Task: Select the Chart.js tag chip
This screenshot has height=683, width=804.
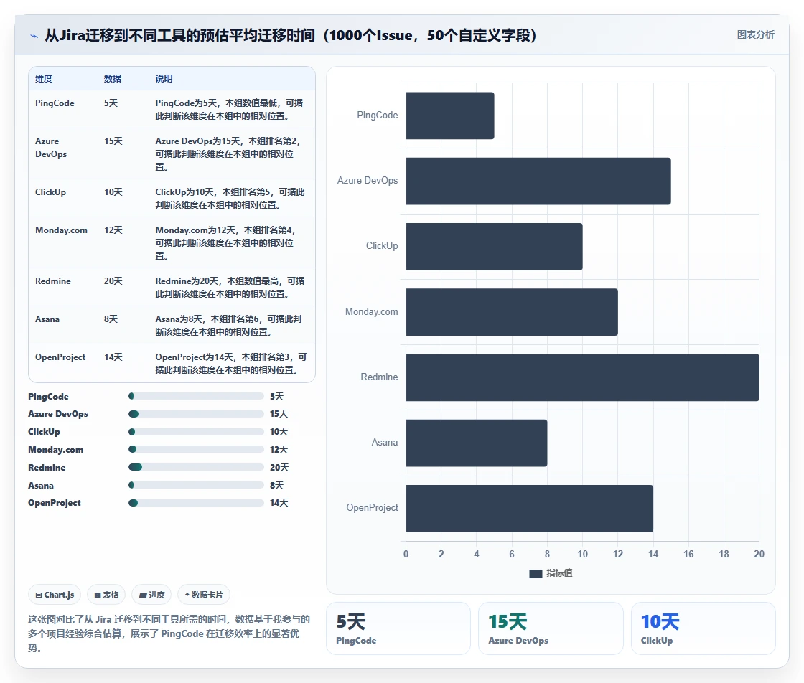Action: (x=55, y=595)
